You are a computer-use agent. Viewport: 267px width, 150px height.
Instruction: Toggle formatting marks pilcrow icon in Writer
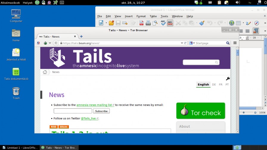[256, 31]
